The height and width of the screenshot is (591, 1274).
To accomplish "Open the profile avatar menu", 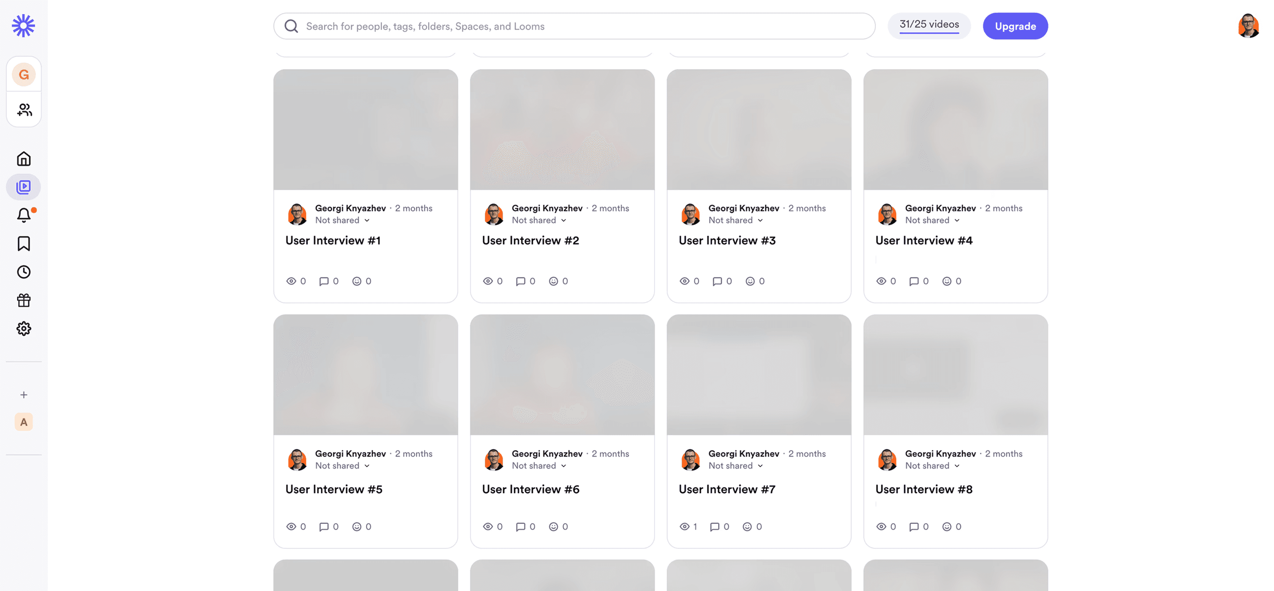I will tap(1248, 26).
